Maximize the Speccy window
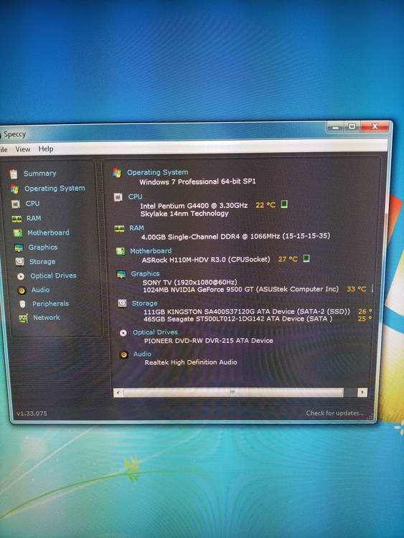The height and width of the screenshot is (538, 404). coord(352,126)
